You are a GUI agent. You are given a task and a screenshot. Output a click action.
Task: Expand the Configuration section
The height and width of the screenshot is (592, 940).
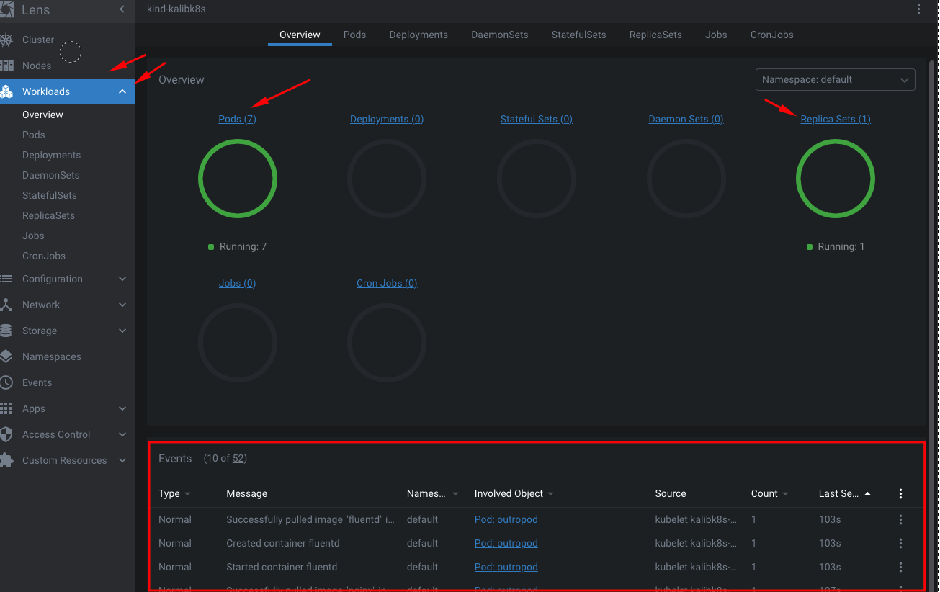(122, 279)
